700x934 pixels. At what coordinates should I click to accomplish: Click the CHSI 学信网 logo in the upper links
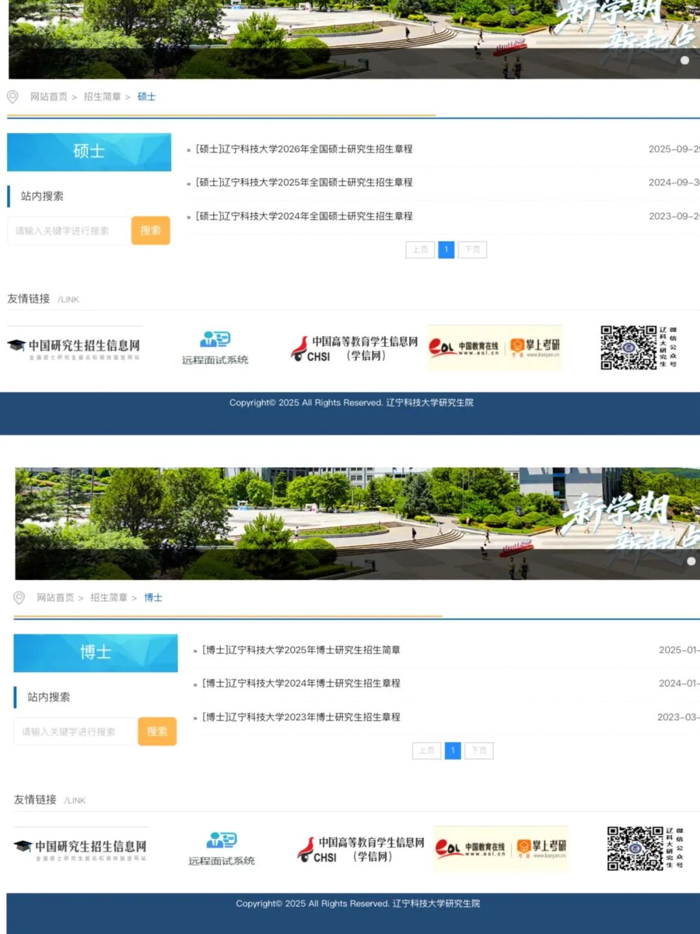[354, 348]
